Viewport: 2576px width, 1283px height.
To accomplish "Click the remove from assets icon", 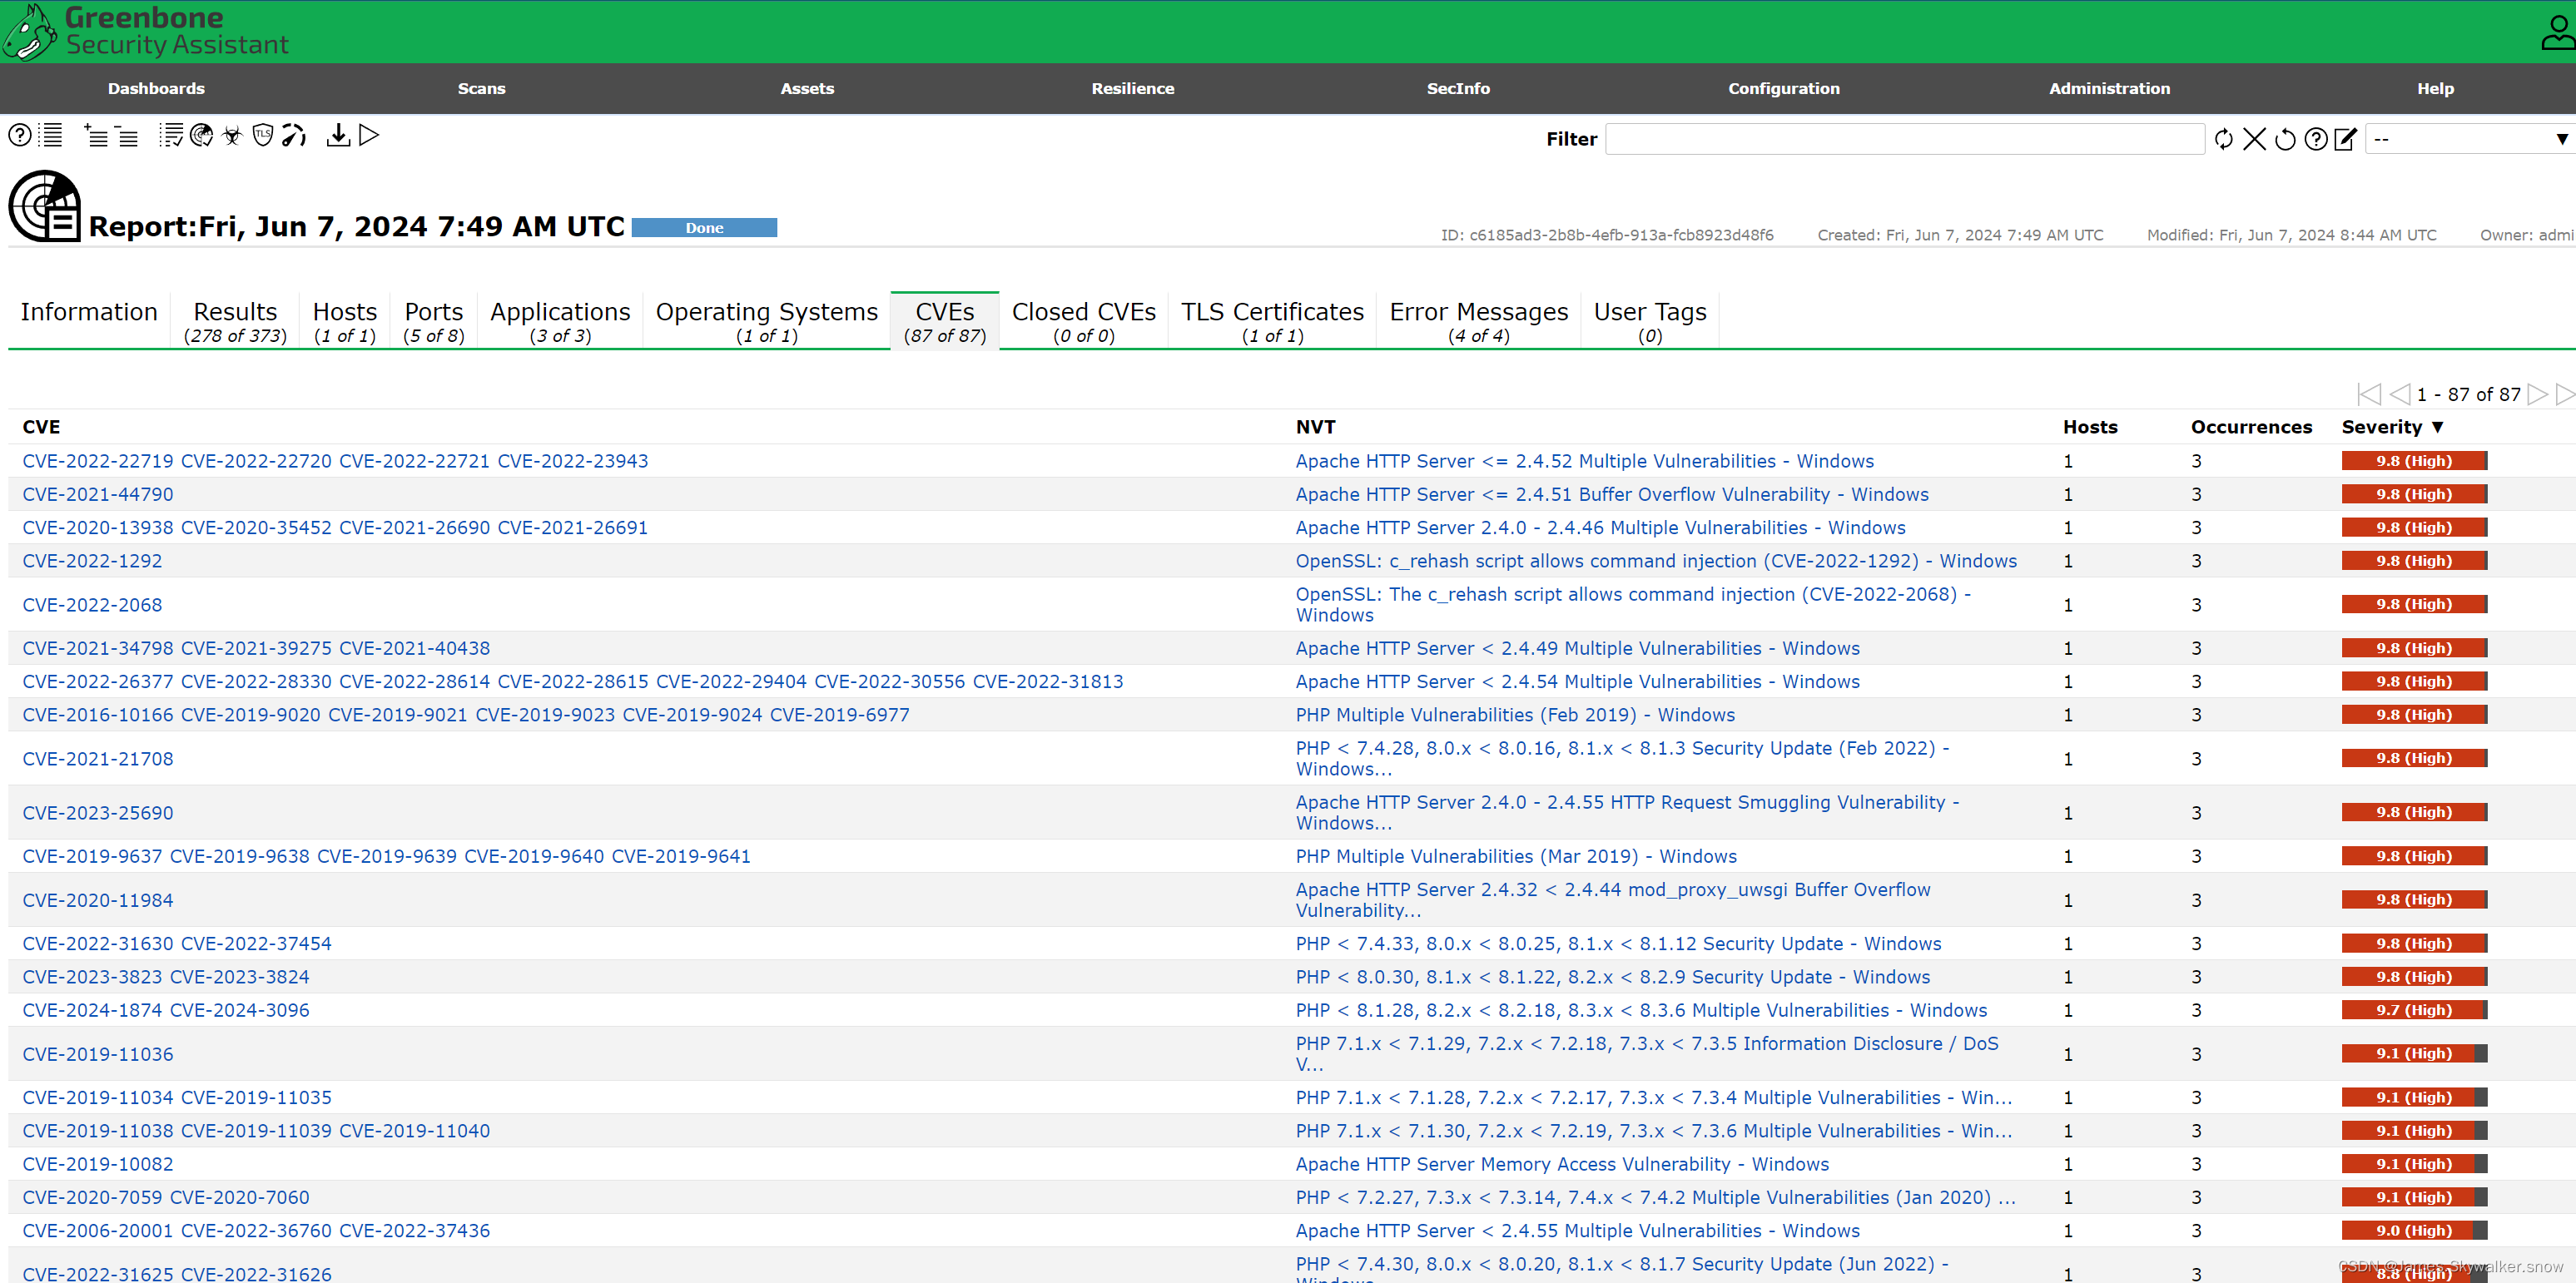I will click(126, 136).
